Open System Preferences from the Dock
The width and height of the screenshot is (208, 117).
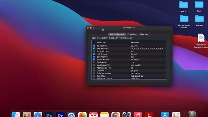(127, 115)
